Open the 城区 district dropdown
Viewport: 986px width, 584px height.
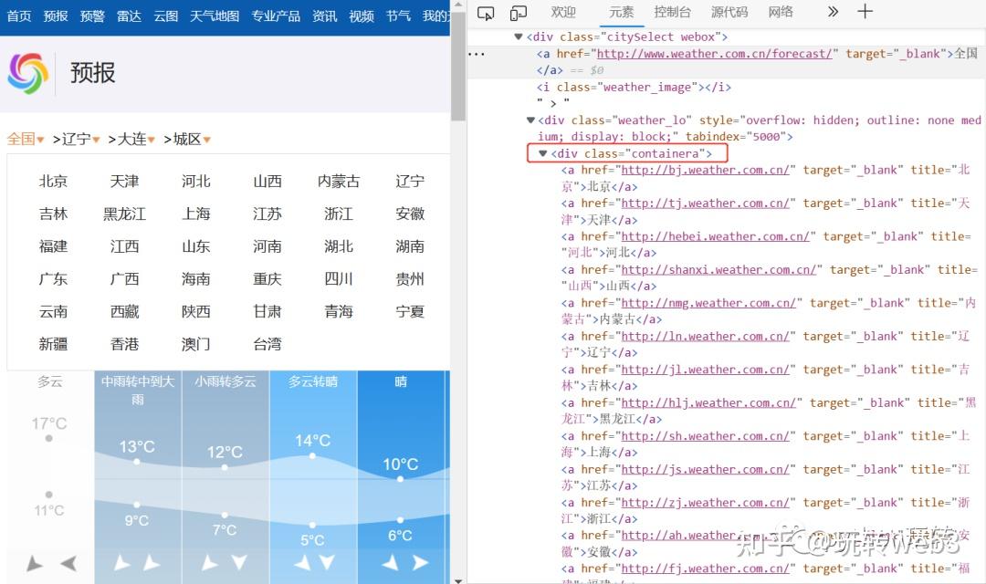(189, 138)
